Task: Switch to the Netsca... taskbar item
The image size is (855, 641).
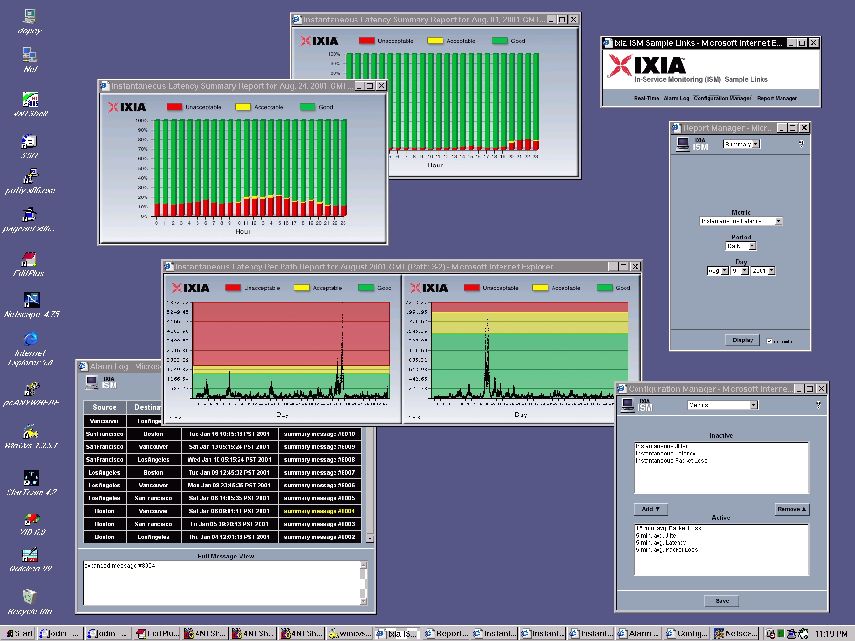Action: point(736,633)
